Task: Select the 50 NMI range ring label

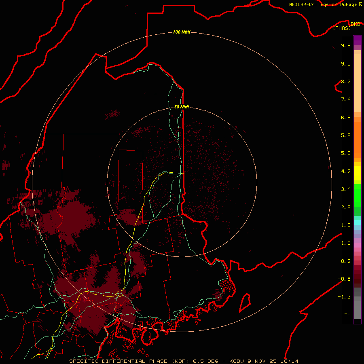Action: [182, 107]
